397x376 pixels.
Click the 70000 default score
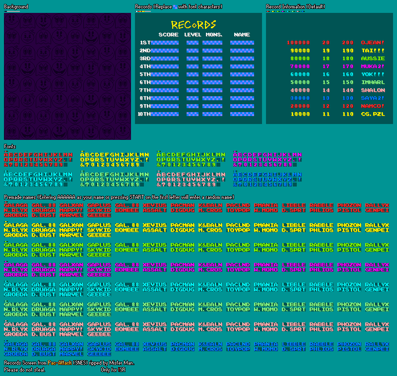(300, 66)
